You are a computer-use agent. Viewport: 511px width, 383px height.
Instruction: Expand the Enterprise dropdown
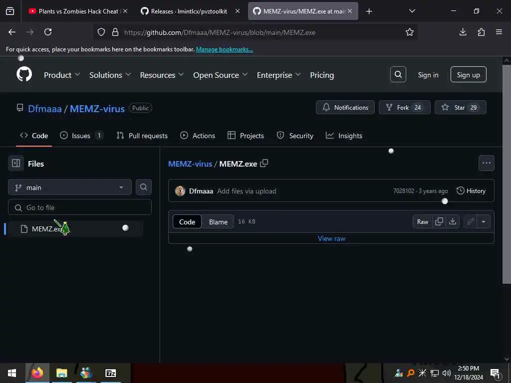278,75
